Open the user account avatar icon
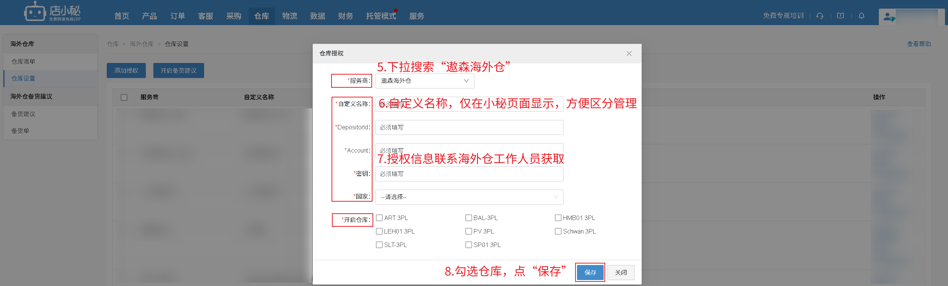This screenshot has height=286, width=948. point(888,17)
